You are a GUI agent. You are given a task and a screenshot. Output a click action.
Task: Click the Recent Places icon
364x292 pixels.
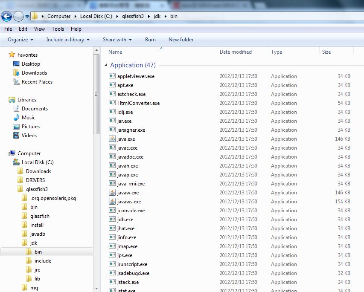click(x=16, y=82)
